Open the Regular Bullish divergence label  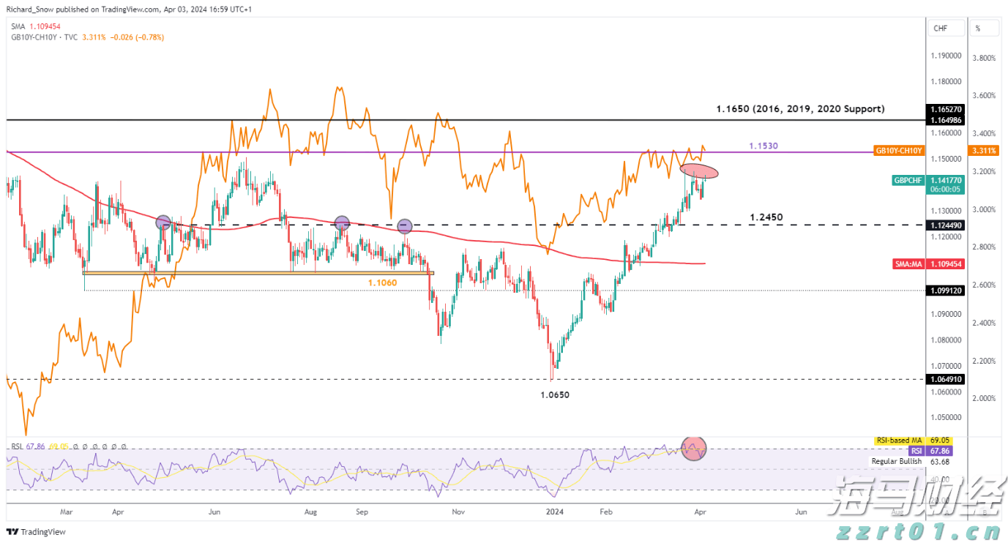point(897,461)
